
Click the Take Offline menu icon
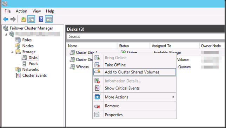[x=97, y=65]
